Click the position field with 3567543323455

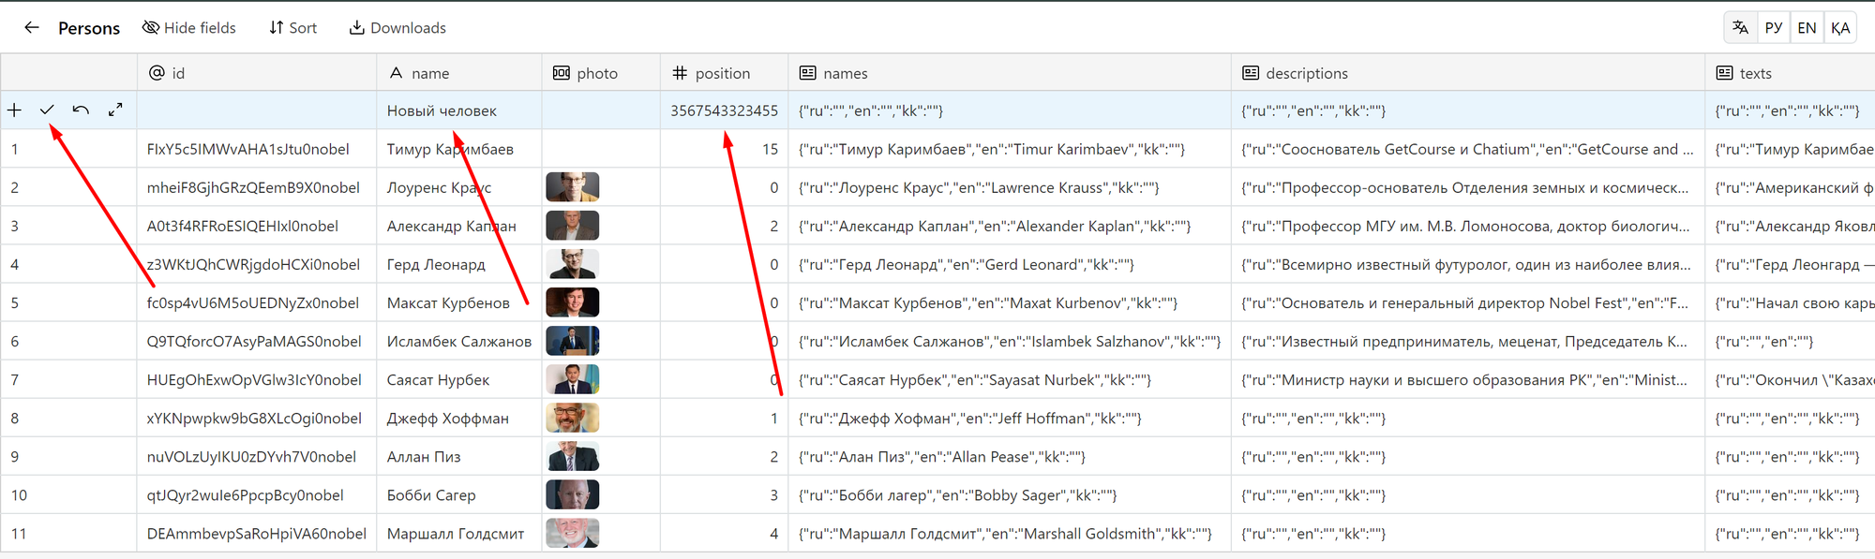(x=724, y=110)
